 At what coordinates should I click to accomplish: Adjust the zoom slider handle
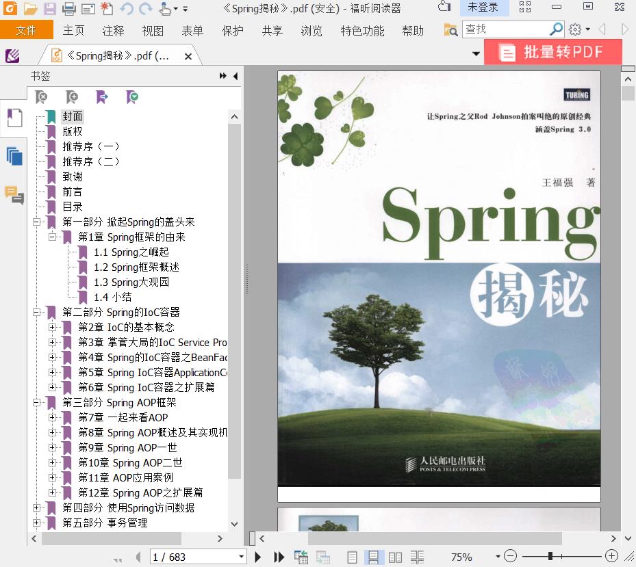click(x=550, y=555)
